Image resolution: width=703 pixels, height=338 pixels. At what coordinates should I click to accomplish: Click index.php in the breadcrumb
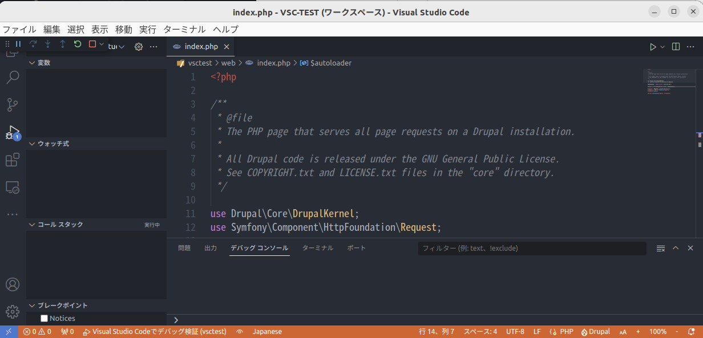click(274, 63)
